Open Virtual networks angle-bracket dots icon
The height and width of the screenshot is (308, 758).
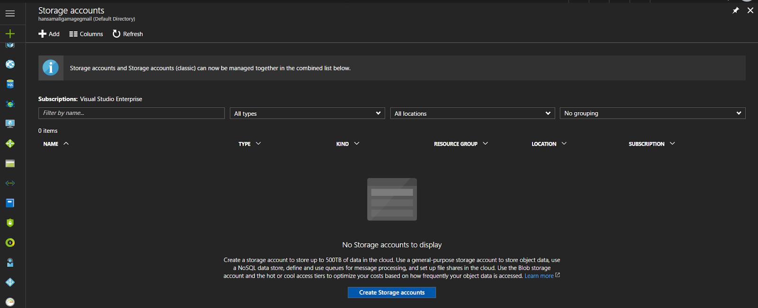(10, 183)
